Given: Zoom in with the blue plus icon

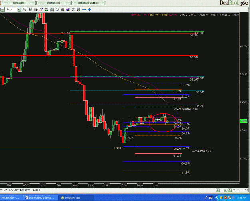Looking at the screenshot, I should pos(90,10).
